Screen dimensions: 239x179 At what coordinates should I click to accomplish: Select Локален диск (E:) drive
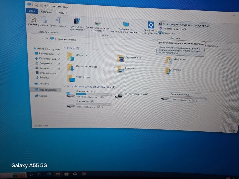[183, 97]
